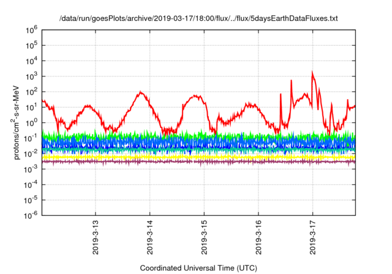Select the y-axis label 10^-3
Viewport: 392px width, 274px height.
(31, 169)
